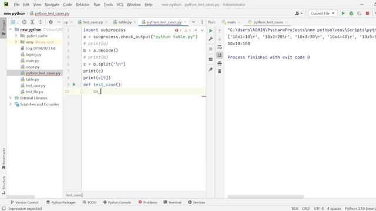Toggle scroll to end in Run console
This screenshot has height=211, width=376.
(219, 55)
